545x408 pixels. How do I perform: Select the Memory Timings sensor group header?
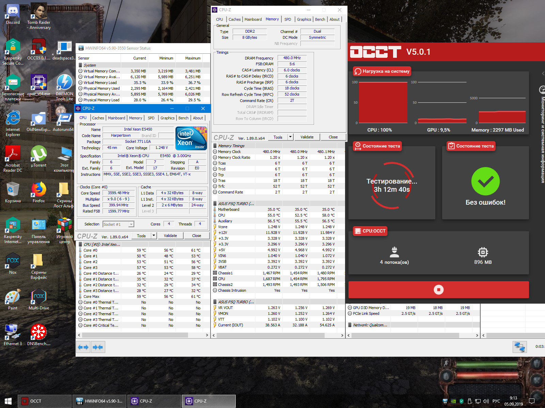point(279,146)
